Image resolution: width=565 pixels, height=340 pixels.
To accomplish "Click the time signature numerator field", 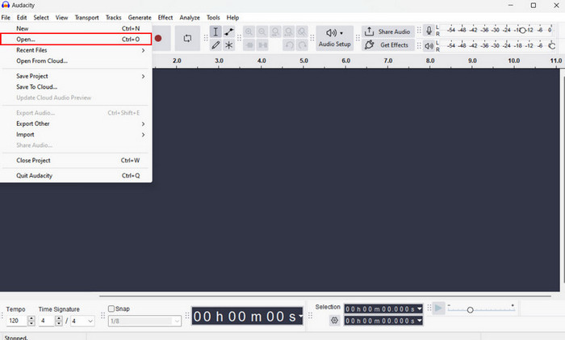I will 47,321.
